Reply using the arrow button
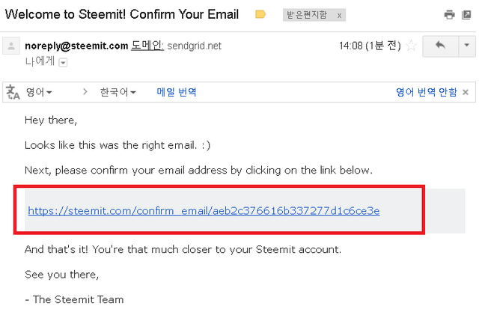The width and height of the screenshot is (479, 321). (440, 46)
